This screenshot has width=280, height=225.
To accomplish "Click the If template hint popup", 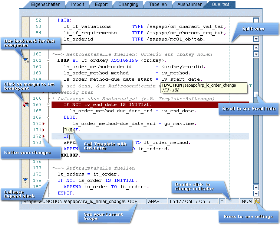I will [x=69, y=130].
